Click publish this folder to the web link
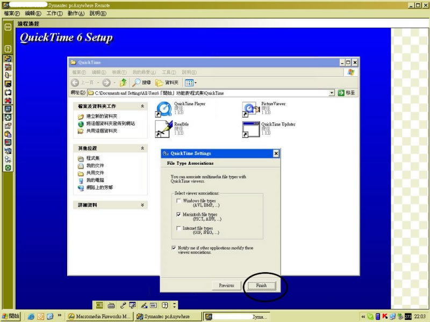 [x=111, y=123]
